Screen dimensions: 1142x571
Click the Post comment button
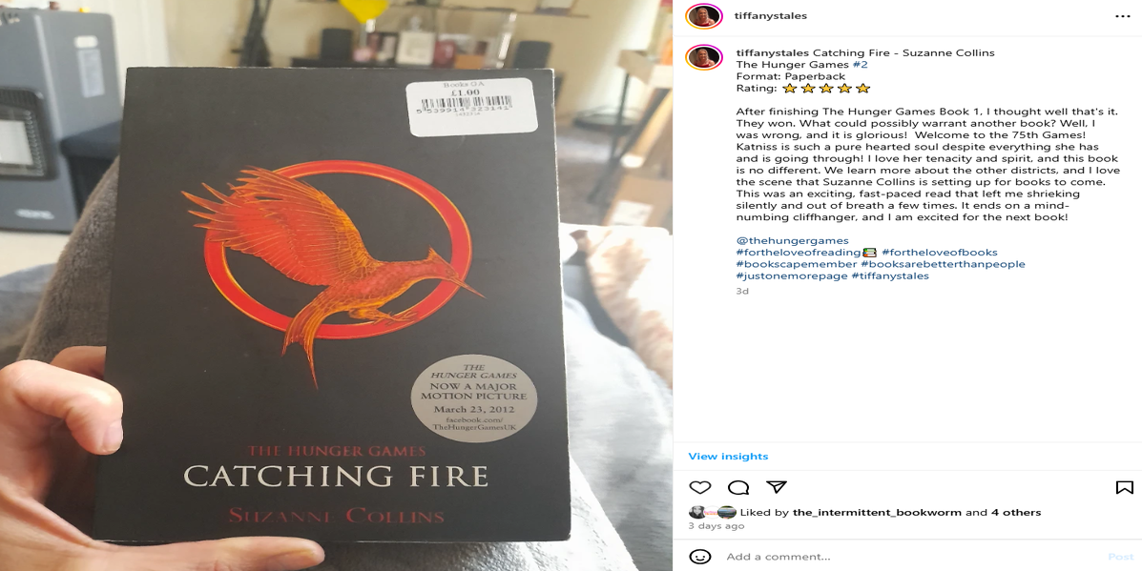(1121, 557)
